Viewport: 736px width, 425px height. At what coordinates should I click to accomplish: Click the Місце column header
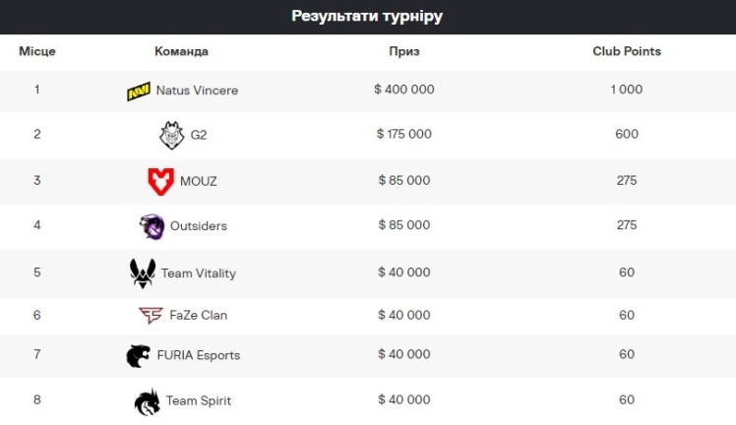pos(37,51)
